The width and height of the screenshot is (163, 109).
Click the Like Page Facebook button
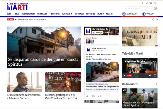(x=97, y=32)
